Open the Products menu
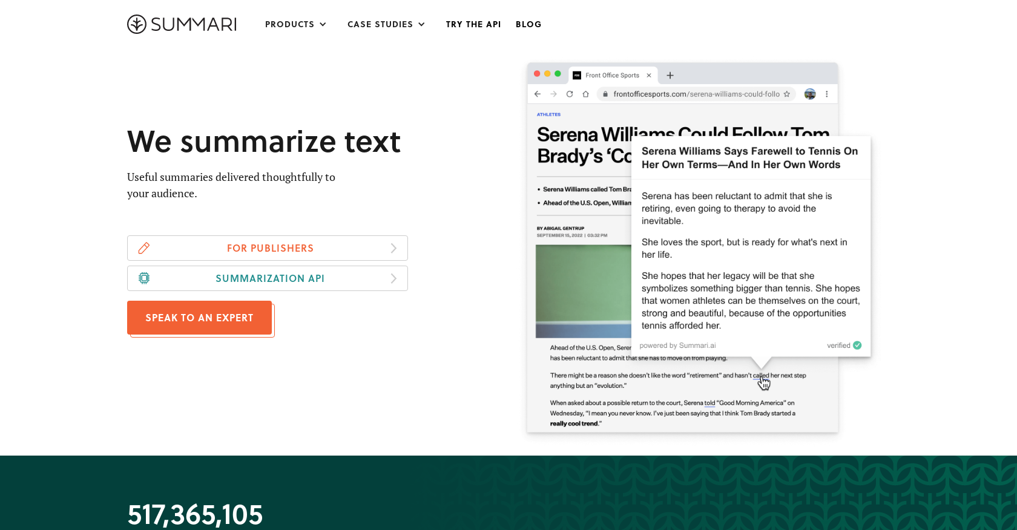 (295, 24)
